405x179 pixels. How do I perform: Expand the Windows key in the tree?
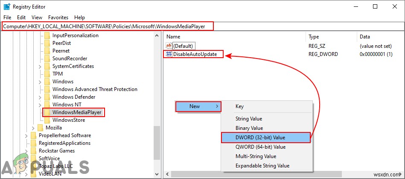[40, 82]
